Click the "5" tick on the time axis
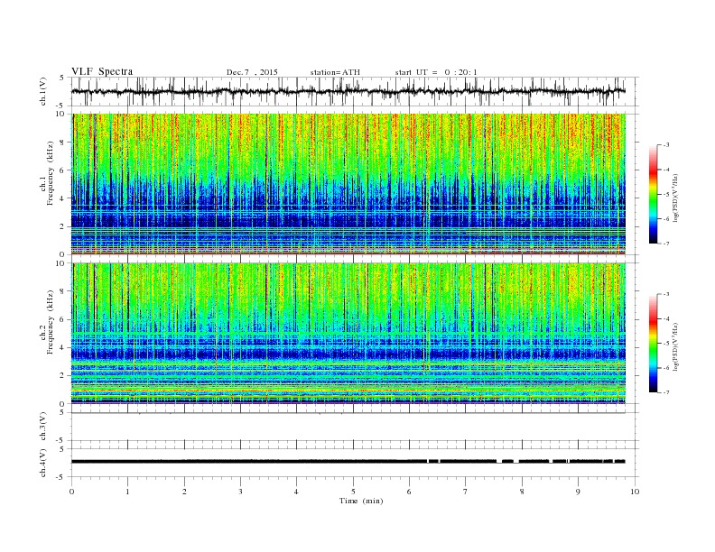 tap(353, 492)
